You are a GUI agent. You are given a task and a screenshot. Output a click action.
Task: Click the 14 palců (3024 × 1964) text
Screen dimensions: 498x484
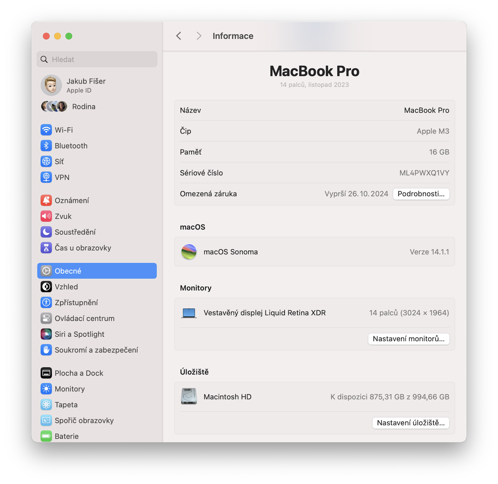point(409,313)
